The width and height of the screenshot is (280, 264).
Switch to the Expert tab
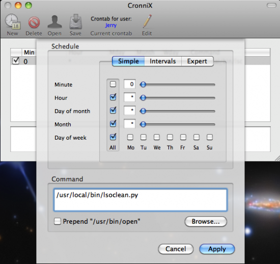pyautogui.click(x=197, y=61)
